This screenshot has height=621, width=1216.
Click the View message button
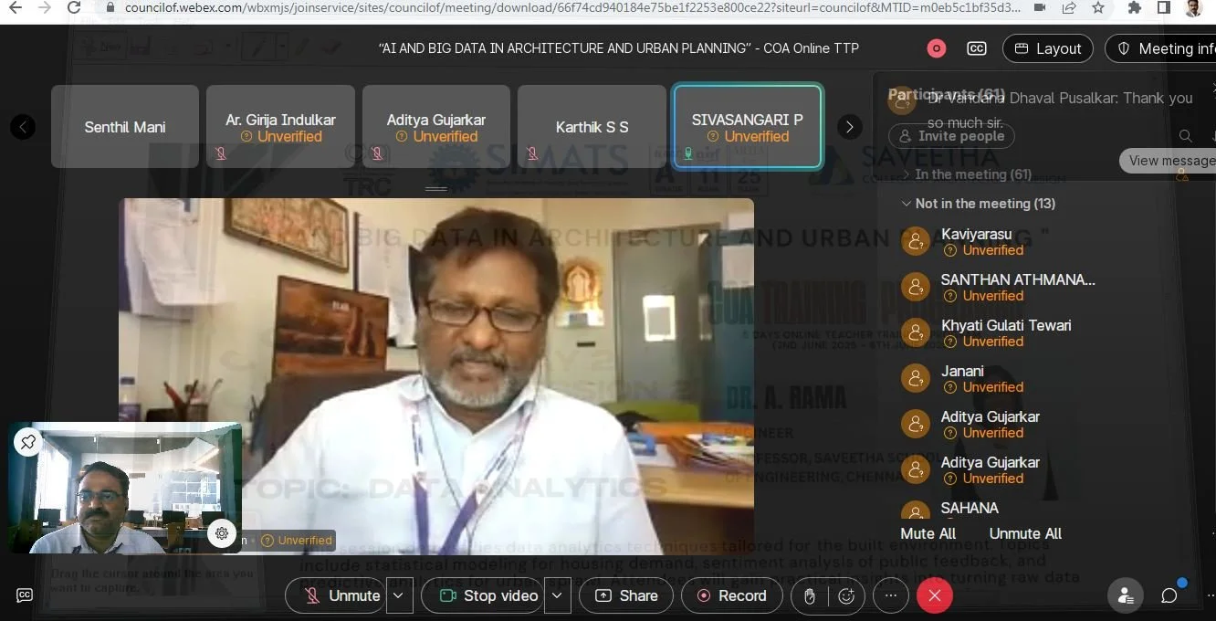click(1169, 161)
